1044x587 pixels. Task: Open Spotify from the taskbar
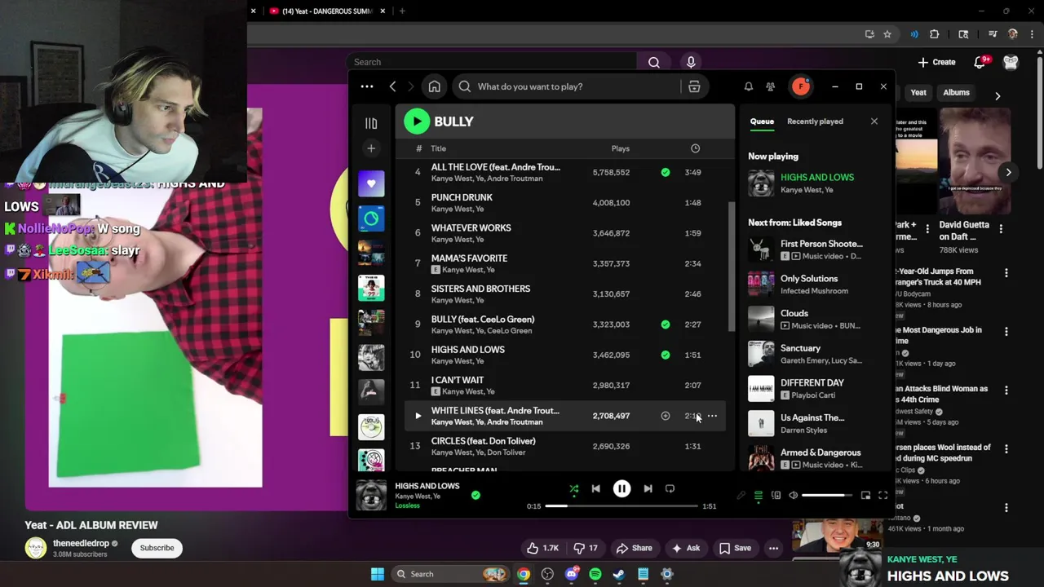coord(595,574)
